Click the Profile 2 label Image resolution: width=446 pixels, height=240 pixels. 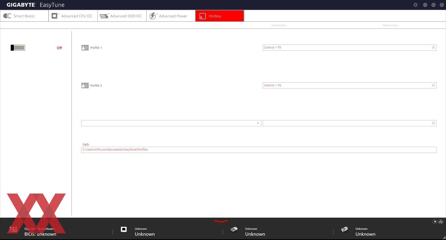pyautogui.click(x=96, y=85)
